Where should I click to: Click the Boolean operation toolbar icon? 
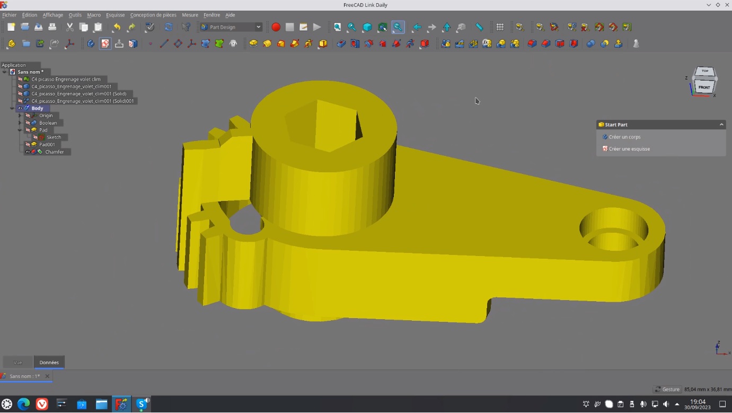point(590,43)
